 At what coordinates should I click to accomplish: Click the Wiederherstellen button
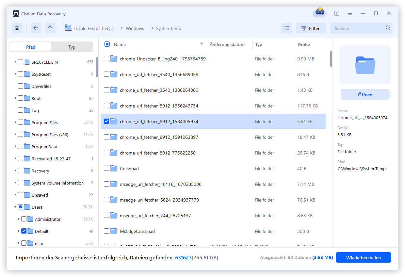[363, 257]
